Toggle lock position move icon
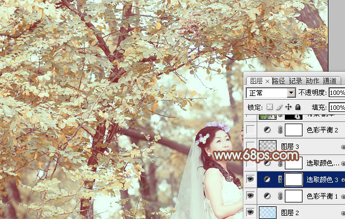 click(x=288, y=107)
